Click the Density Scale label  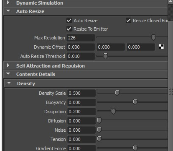click(x=52, y=93)
